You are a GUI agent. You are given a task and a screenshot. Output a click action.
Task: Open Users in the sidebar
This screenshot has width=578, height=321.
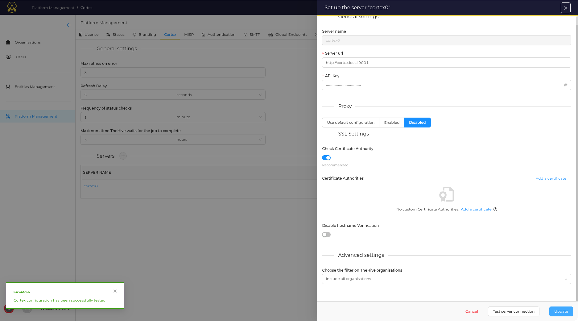pyautogui.click(x=38, y=57)
